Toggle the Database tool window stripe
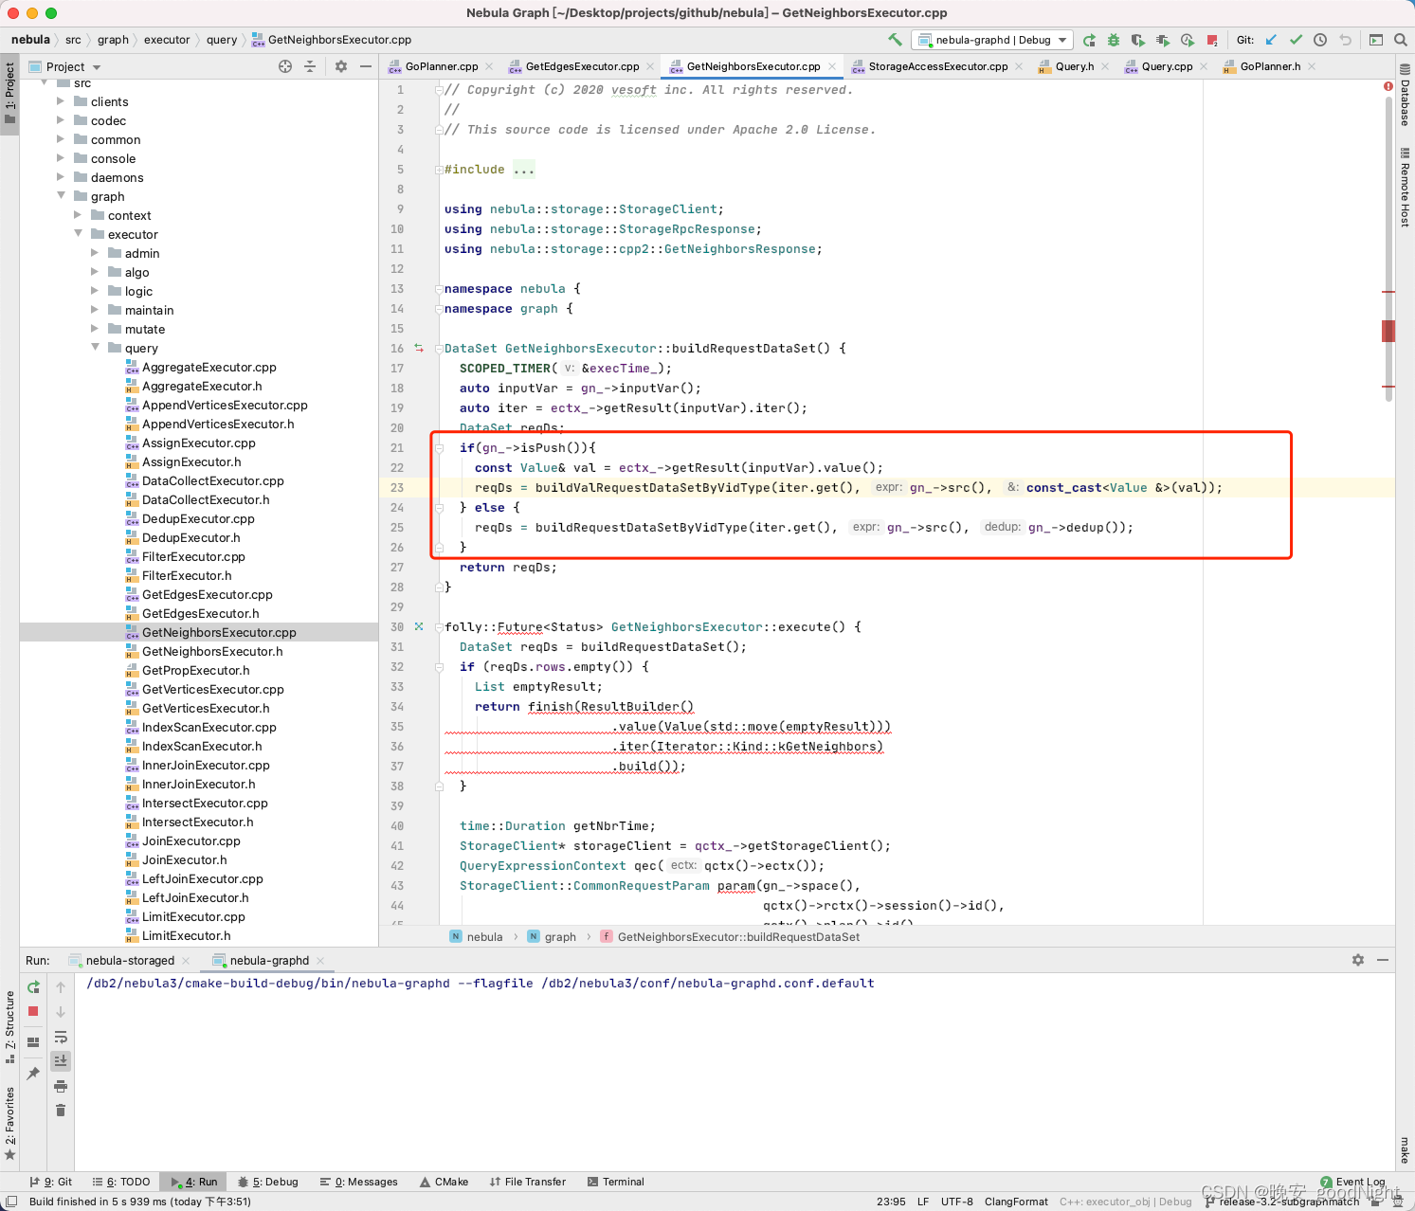 click(x=1405, y=95)
